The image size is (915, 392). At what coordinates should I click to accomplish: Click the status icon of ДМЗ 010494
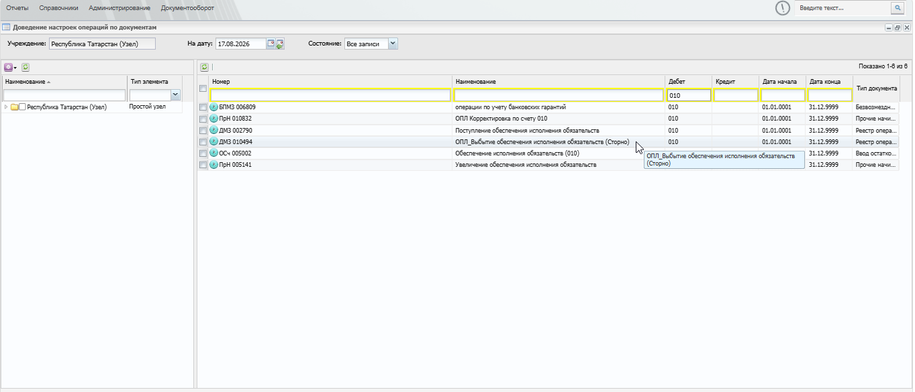tap(214, 141)
